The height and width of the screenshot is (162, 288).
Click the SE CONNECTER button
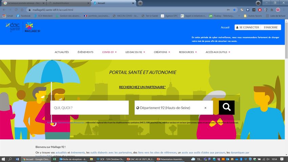[x=247, y=27]
